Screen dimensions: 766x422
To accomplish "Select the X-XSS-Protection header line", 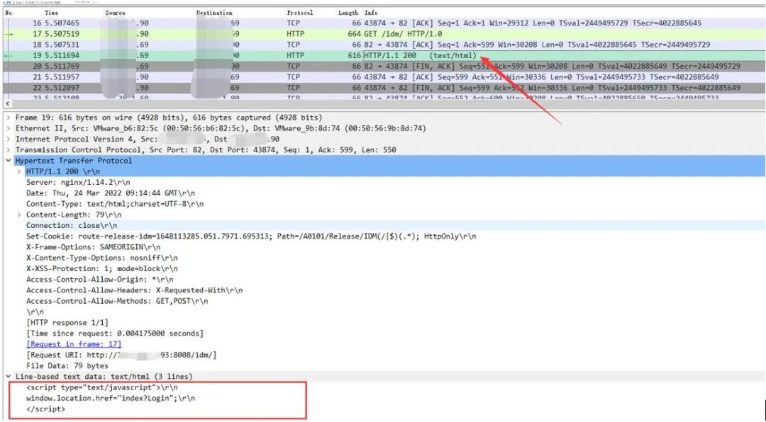I will click(102, 268).
